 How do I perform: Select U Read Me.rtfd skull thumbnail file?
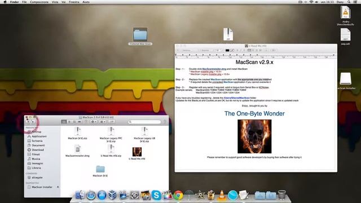[x=137, y=152]
